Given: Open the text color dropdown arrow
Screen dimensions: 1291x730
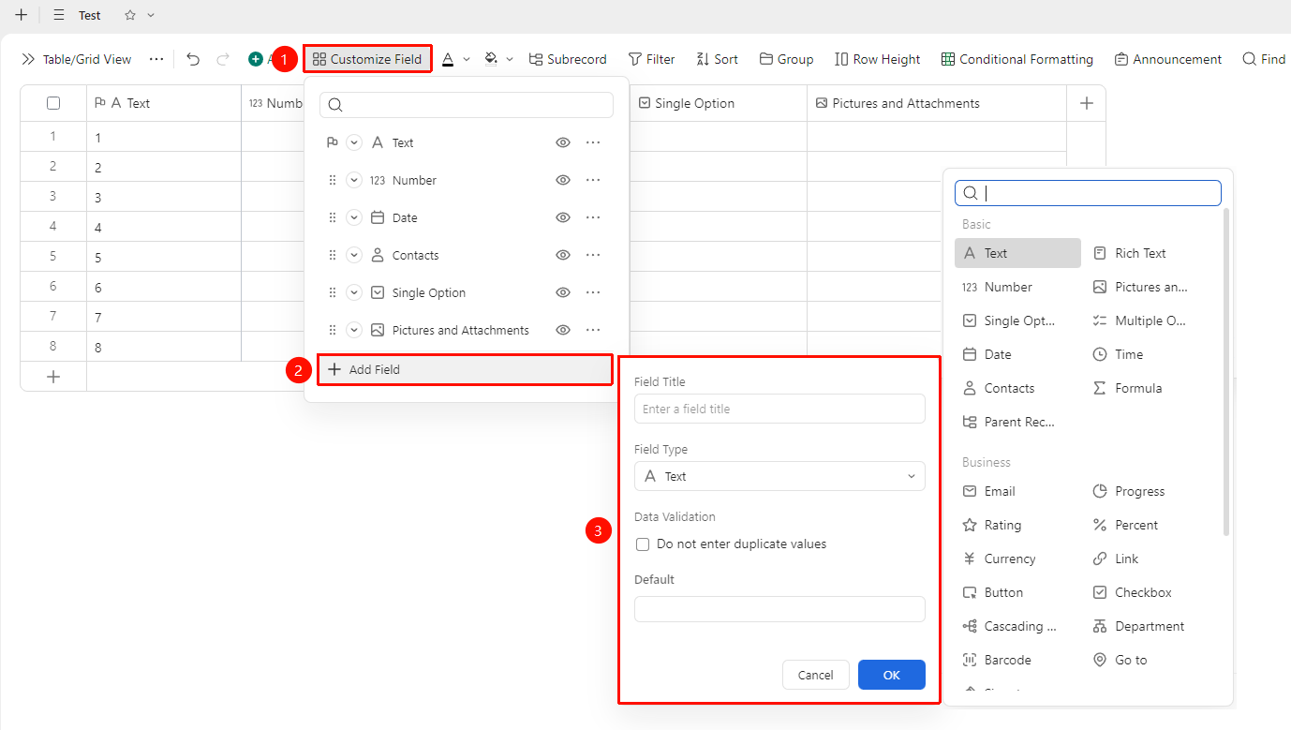Looking at the screenshot, I should click(x=467, y=59).
